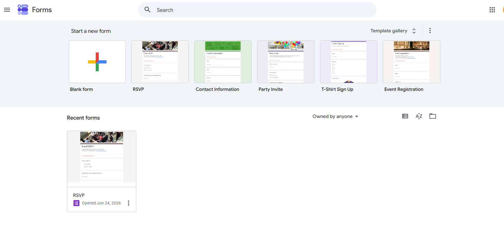Click the 'T-Shirt Sign Up' template label
This screenshot has height=232, width=504.
coord(337,89)
